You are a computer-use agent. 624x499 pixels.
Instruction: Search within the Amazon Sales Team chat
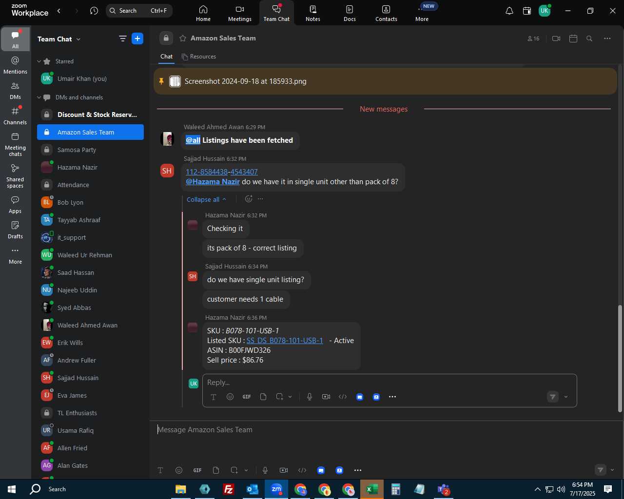click(589, 38)
